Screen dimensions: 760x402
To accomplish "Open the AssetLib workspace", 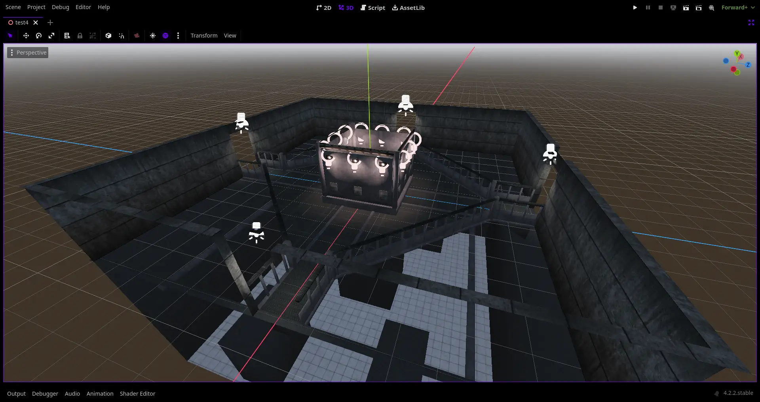I will click(408, 8).
